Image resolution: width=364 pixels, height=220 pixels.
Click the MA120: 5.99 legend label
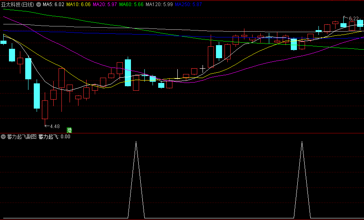click(159, 4)
